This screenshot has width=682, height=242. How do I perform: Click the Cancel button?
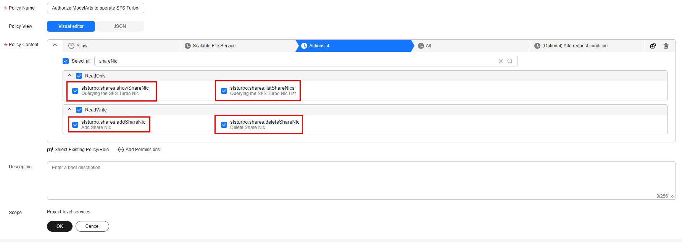pyautogui.click(x=92, y=226)
